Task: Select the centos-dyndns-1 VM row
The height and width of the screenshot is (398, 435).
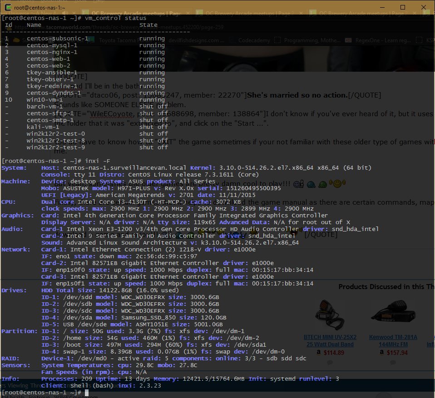Action: click(84, 93)
